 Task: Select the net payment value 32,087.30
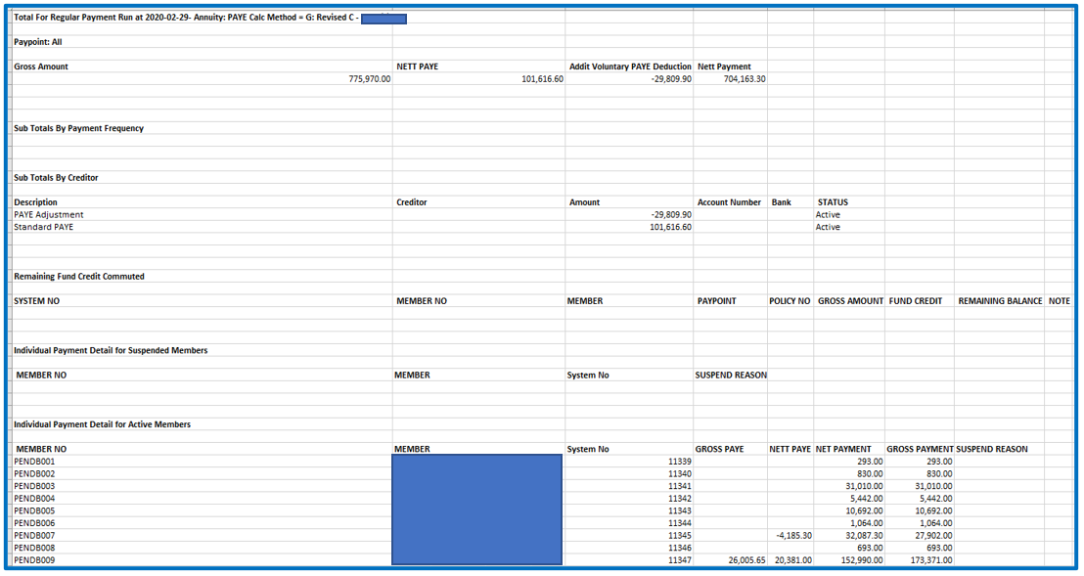point(864,536)
